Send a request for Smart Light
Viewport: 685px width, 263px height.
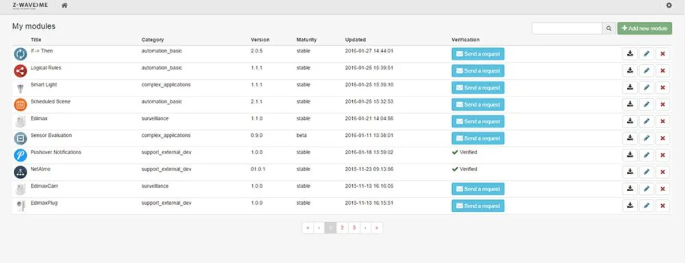pyautogui.click(x=478, y=88)
